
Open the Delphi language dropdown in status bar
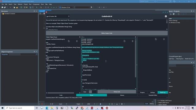coord(80,104)
